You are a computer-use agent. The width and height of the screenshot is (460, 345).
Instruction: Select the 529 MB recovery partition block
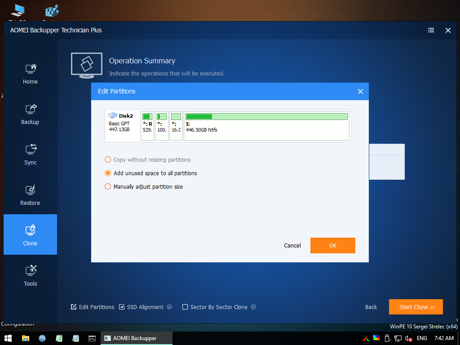(x=147, y=126)
